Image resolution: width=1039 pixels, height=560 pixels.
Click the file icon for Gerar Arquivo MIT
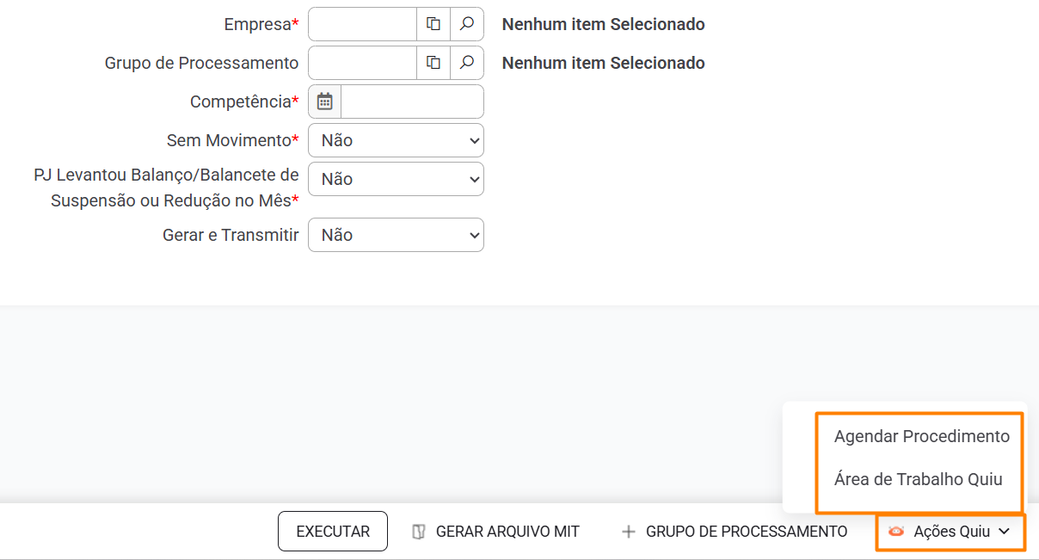419,532
